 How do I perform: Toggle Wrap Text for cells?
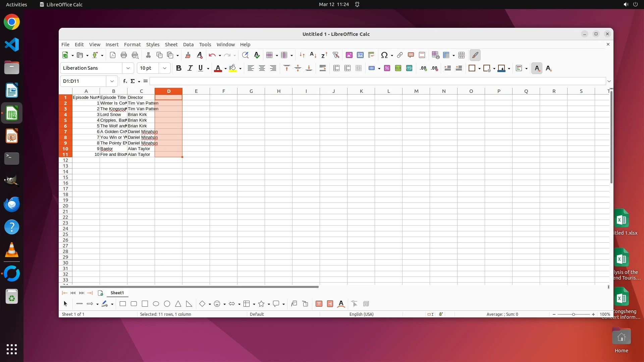pos(323,68)
